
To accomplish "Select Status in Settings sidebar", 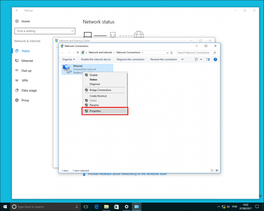I will tap(26, 51).
